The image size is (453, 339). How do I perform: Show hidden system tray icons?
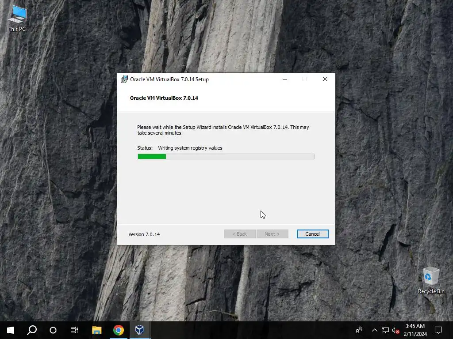tap(374, 330)
